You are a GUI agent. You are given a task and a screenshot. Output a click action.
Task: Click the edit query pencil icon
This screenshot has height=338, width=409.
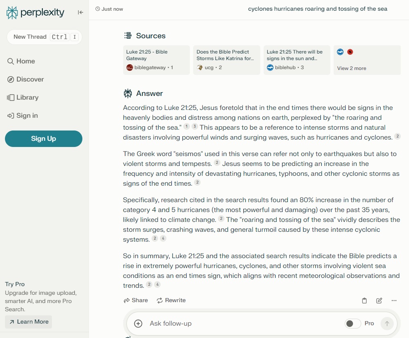[379, 301]
